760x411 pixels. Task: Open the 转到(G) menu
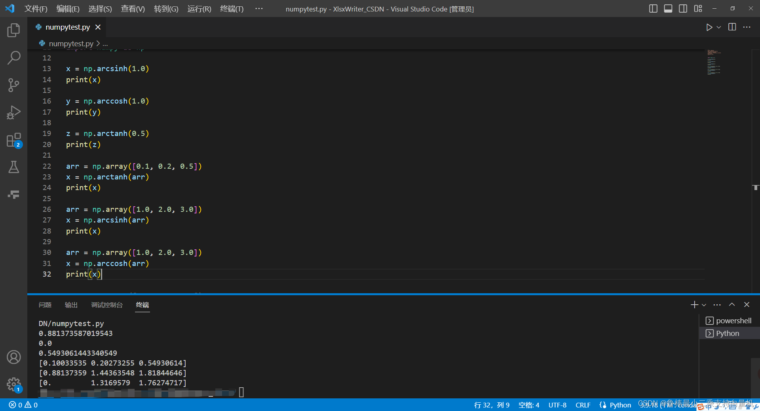tap(166, 9)
